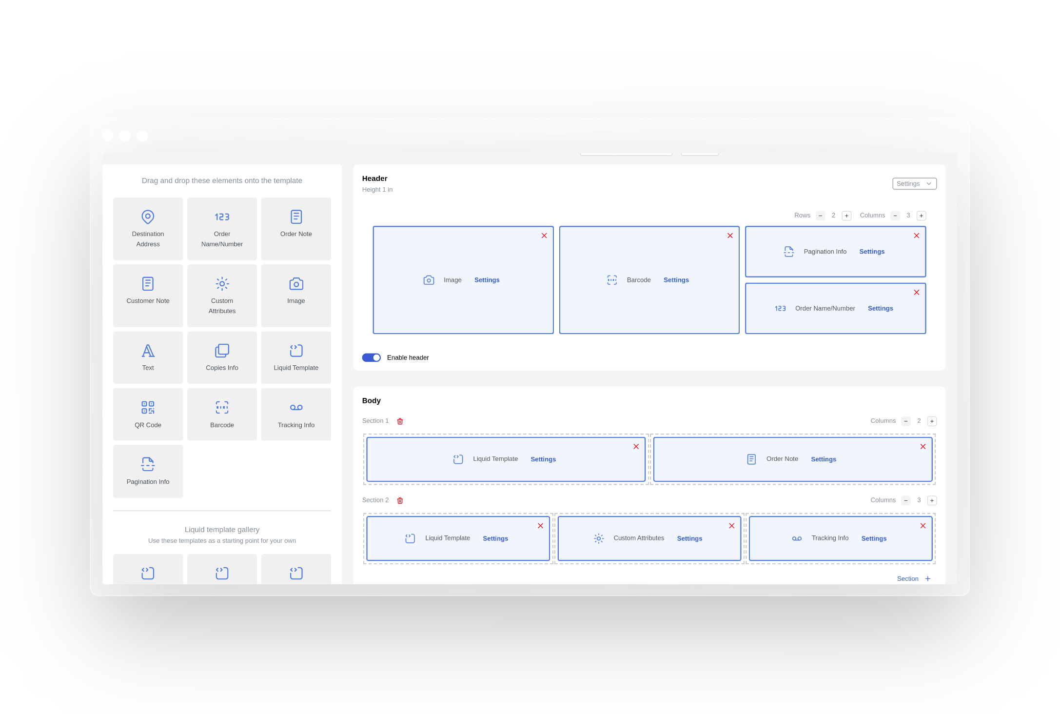The height and width of the screenshot is (714, 1060).
Task: Select the QR Code element tile
Action: [148, 414]
